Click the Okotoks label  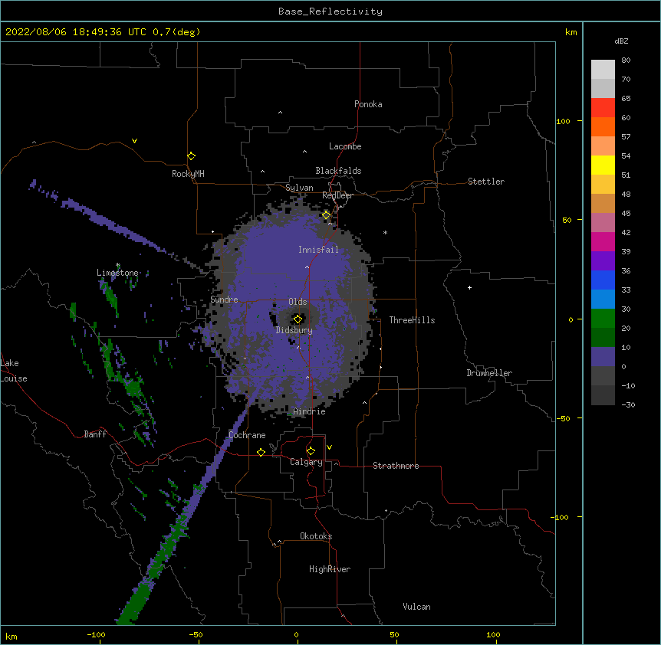coord(316,536)
